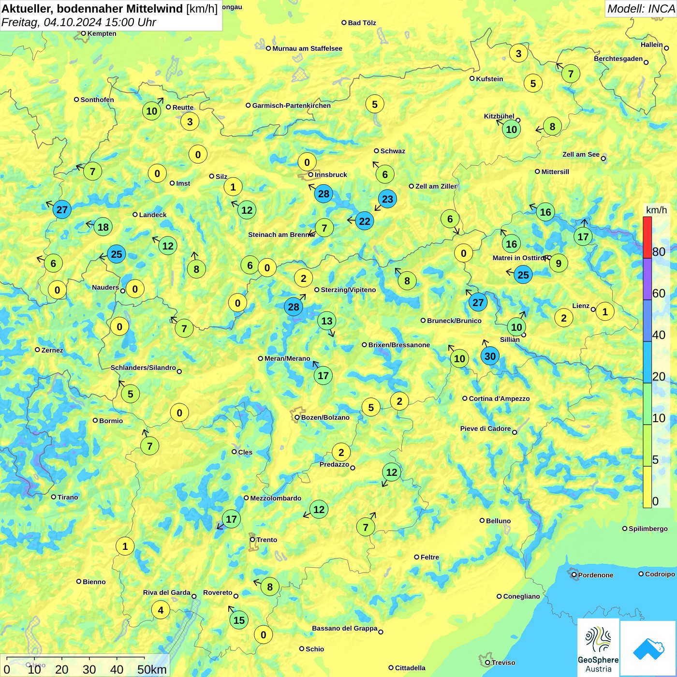Select the lime 5–10 legend segment
677x677 pixels.
tap(648, 445)
